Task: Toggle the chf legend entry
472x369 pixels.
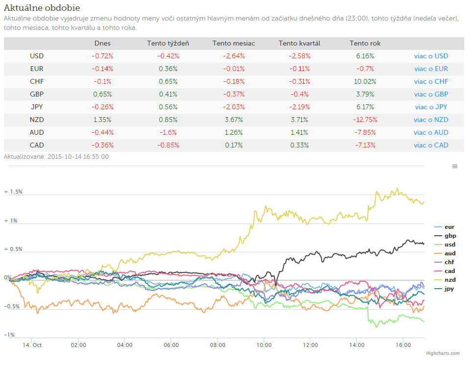Action: [444, 262]
